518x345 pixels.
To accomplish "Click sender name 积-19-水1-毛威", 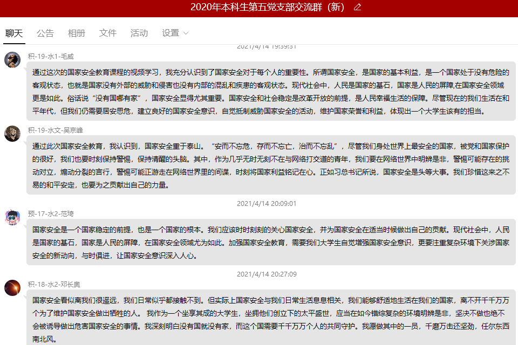I will 51,57.
